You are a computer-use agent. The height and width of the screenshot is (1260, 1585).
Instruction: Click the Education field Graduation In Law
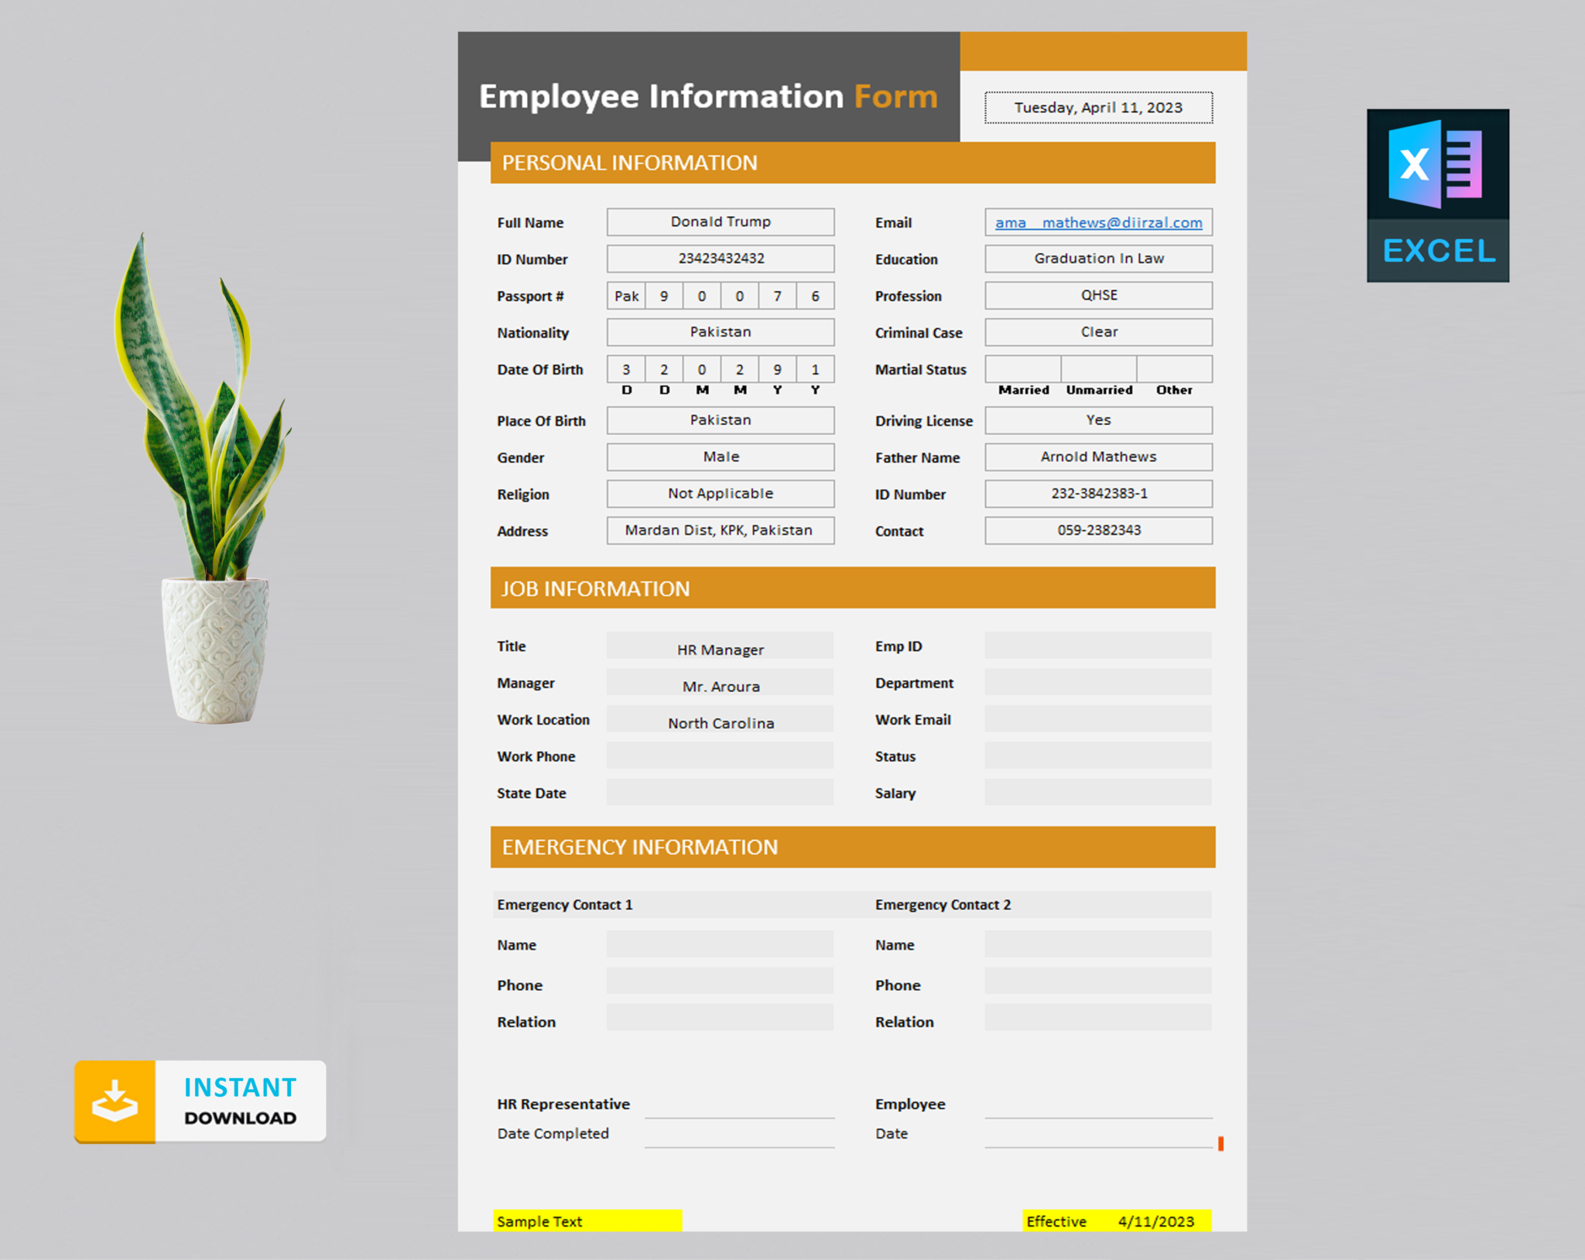coord(1098,259)
